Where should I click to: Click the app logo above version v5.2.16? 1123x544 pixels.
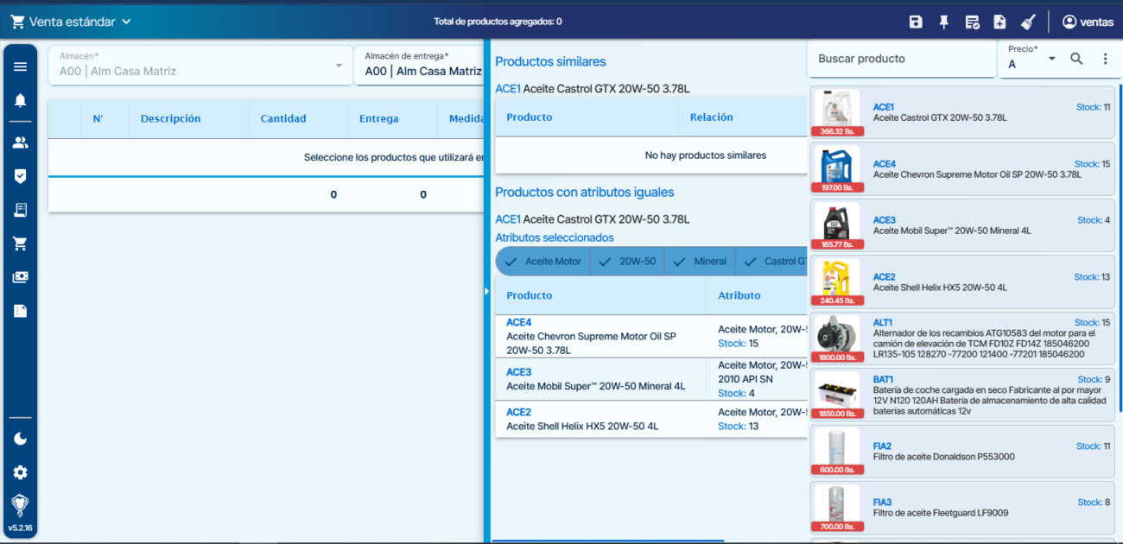click(x=20, y=505)
